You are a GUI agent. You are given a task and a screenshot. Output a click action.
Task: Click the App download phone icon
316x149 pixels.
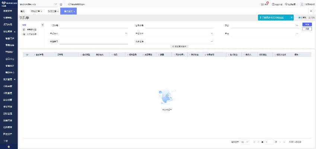(x=274, y=4)
